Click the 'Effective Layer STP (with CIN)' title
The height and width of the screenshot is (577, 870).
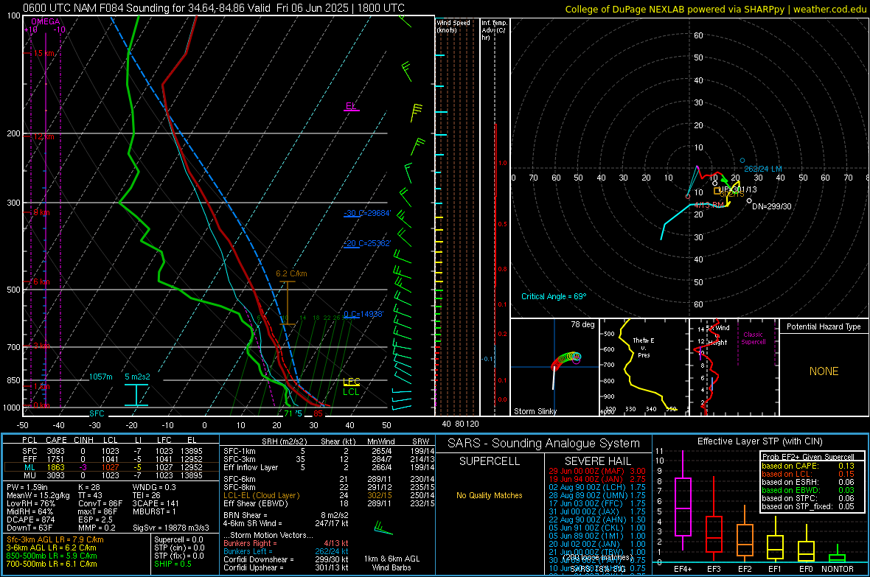tap(759, 441)
